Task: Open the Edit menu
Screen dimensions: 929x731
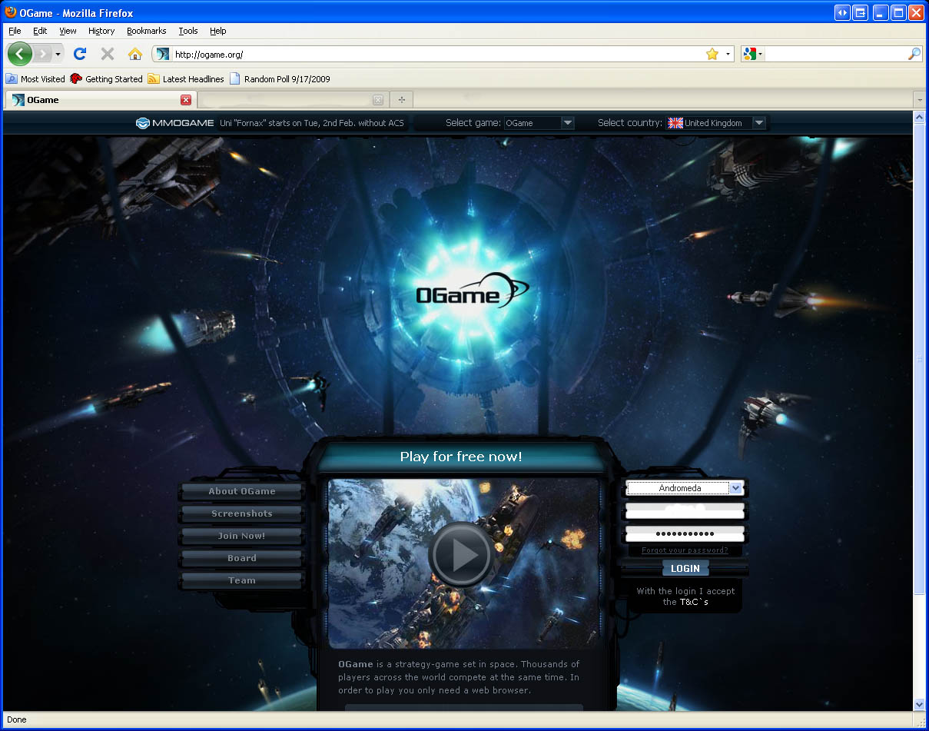Action: [40, 31]
